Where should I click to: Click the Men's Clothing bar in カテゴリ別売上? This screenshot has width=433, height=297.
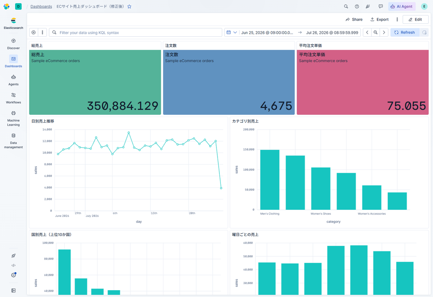click(270, 180)
